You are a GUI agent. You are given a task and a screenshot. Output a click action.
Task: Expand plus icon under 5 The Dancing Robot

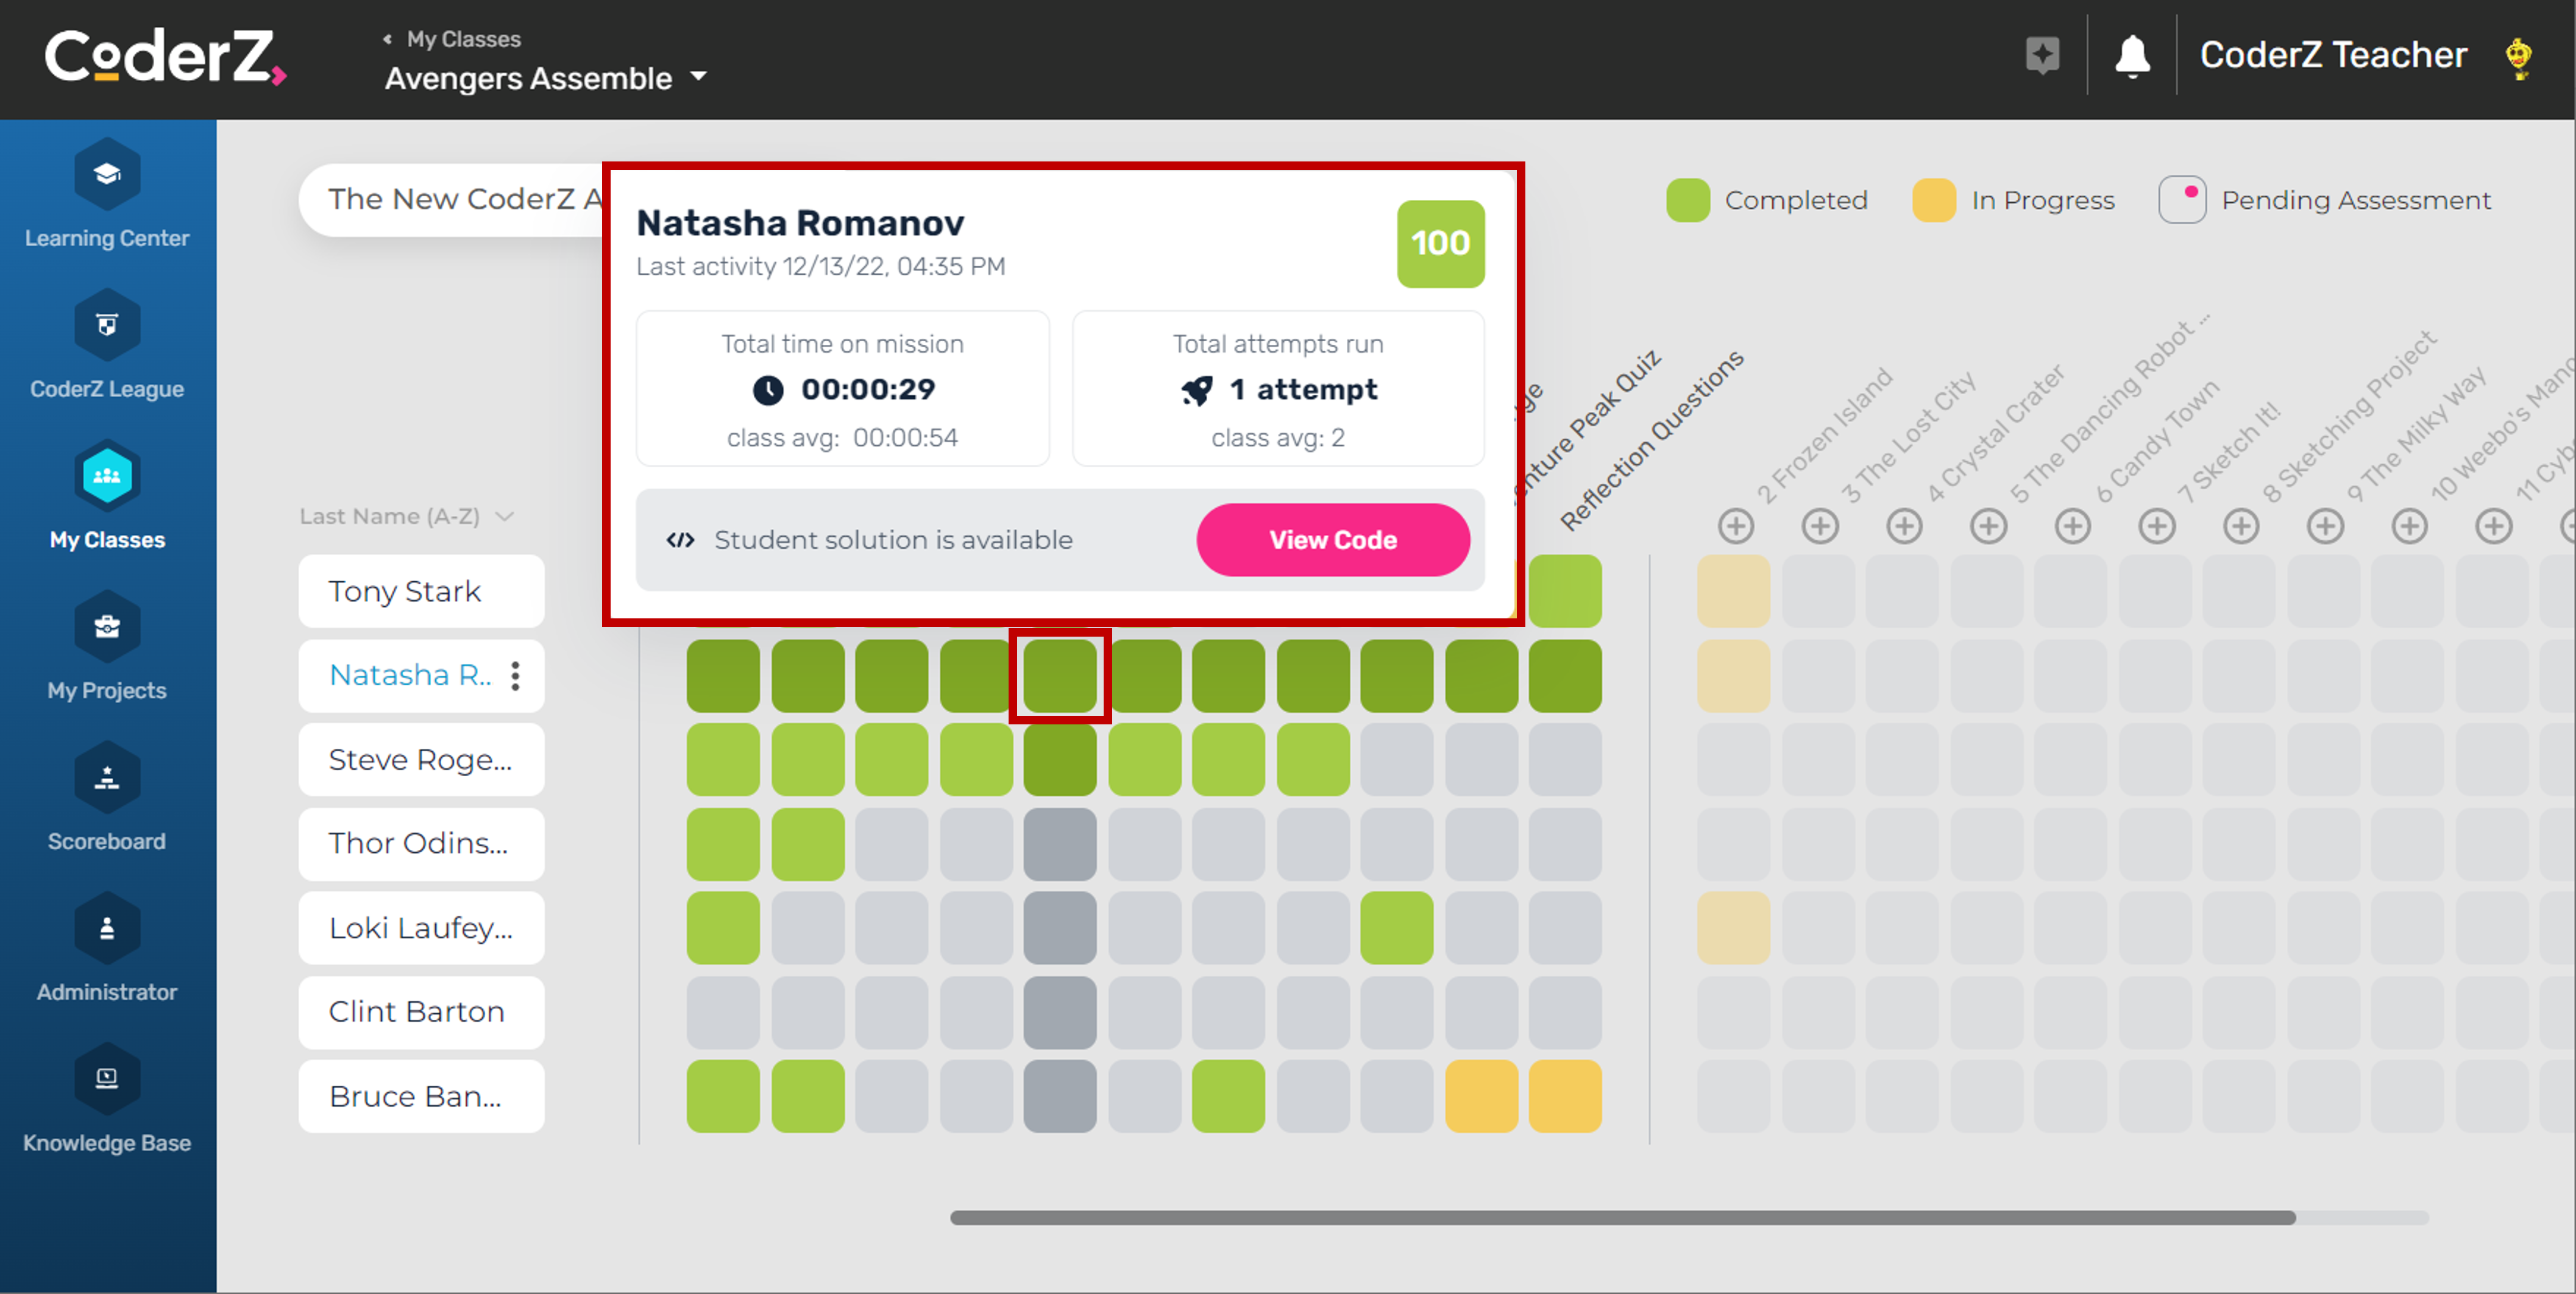point(1988,525)
